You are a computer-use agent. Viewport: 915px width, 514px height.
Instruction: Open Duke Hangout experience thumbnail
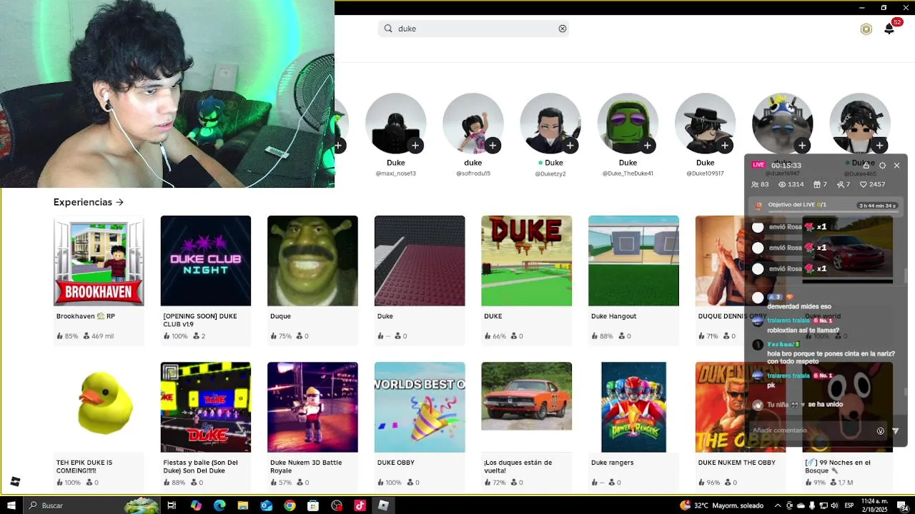(633, 261)
